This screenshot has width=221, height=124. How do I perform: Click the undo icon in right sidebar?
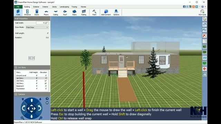tap(204, 24)
